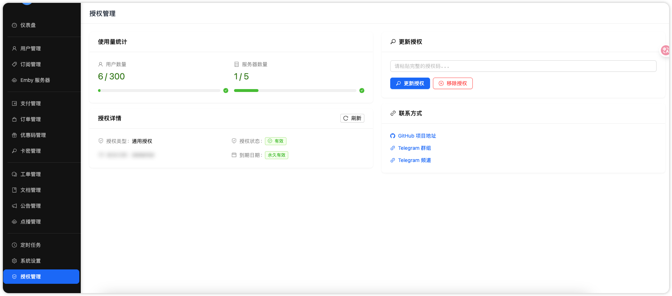Click the user icon beside 用户管理
The image size is (672, 296).
14,48
